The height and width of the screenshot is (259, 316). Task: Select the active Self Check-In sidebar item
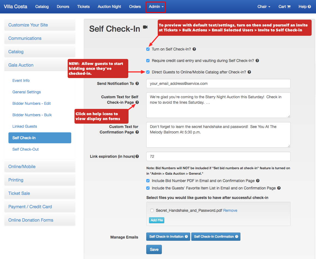(40, 138)
